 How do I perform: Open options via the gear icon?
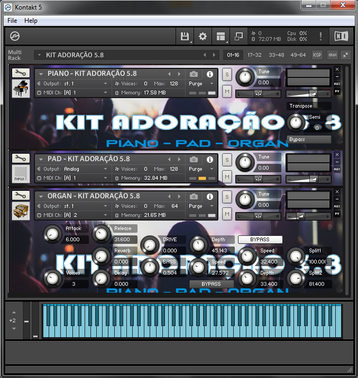coord(203,37)
